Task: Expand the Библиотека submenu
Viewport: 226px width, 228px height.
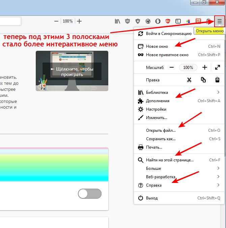Action: coord(219,92)
